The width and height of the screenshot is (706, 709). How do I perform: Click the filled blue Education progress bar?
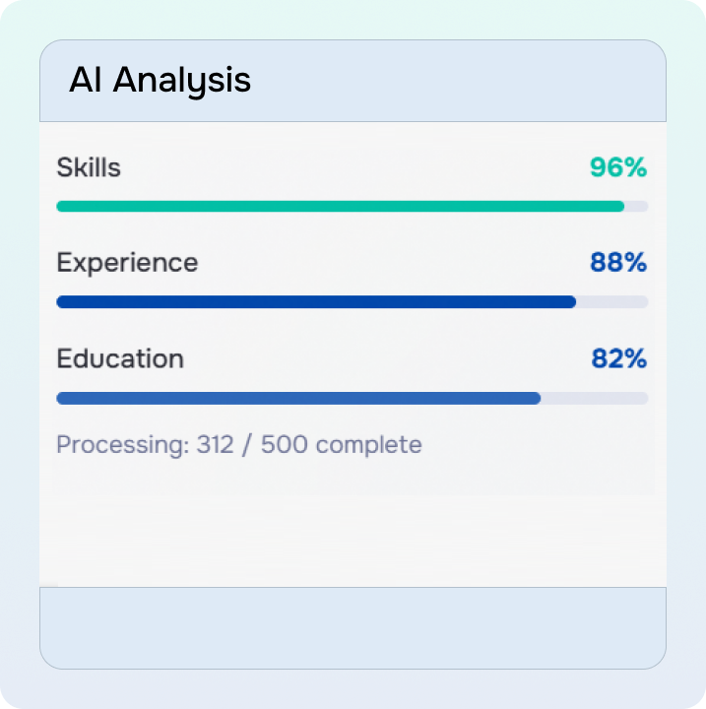coord(298,398)
